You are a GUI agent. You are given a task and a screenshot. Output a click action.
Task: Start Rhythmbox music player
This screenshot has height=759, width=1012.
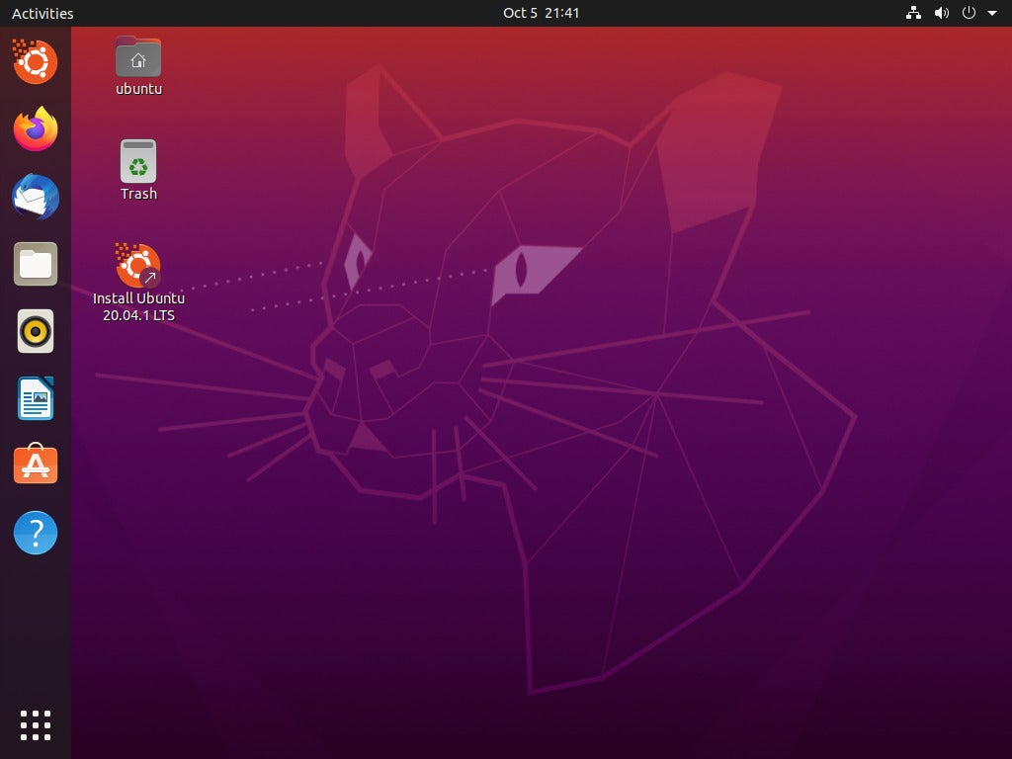pyautogui.click(x=35, y=331)
